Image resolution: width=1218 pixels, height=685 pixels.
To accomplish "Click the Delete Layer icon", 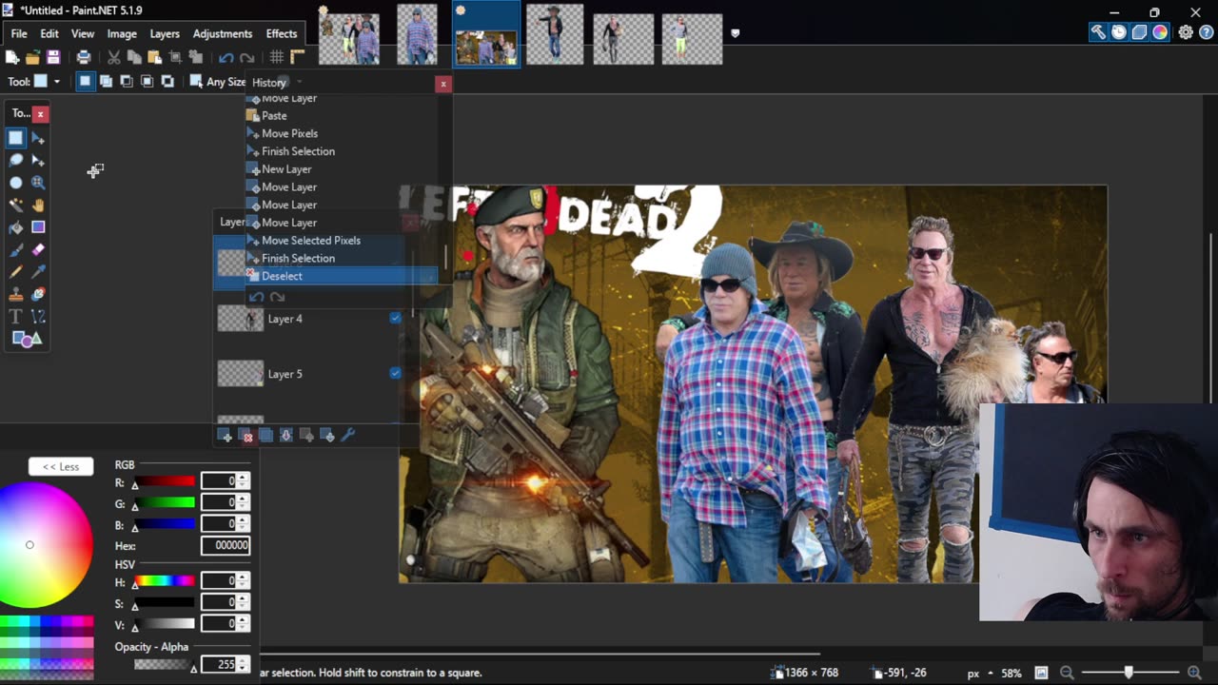I will coord(246,436).
